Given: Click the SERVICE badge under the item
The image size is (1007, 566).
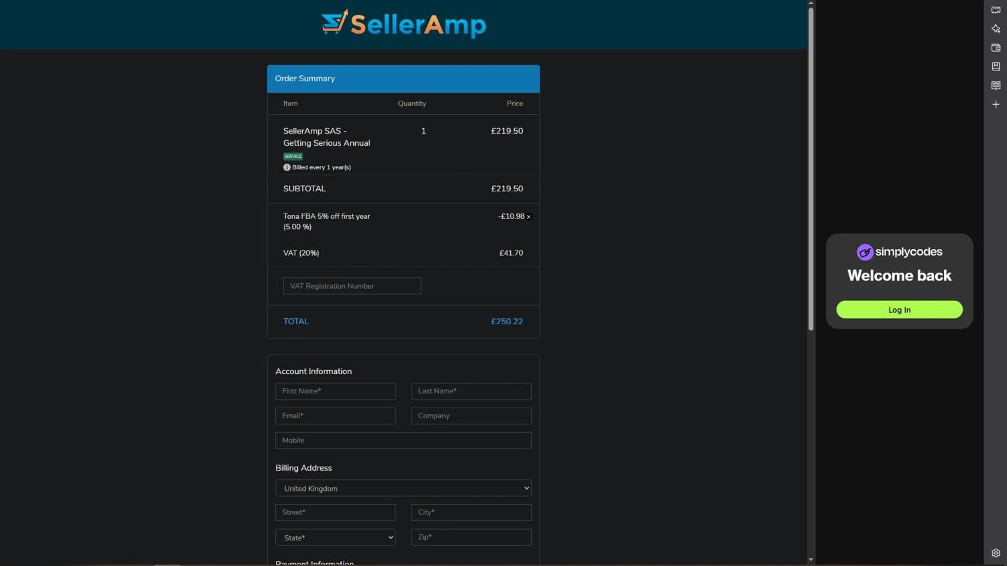Looking at the screenshot, I should [x=293, y=156].
